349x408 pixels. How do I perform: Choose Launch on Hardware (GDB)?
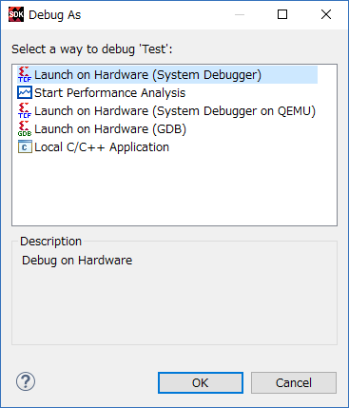coord(110,129)
